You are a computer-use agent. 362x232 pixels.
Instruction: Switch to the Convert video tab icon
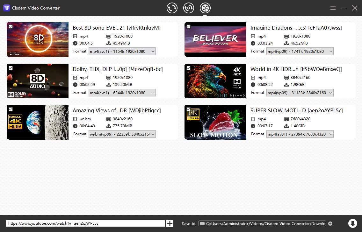point(172,8)
